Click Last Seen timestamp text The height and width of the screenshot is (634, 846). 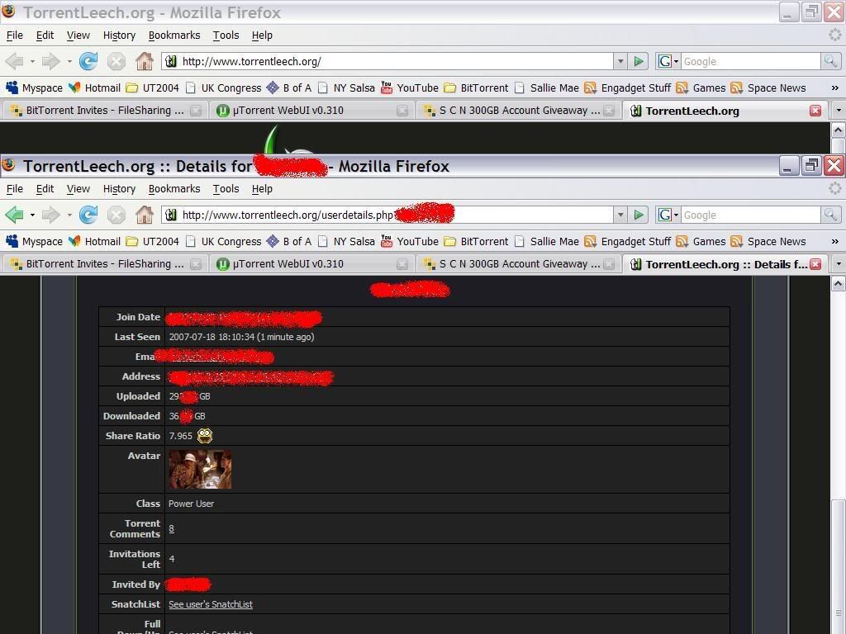click(x=241, y=337)
